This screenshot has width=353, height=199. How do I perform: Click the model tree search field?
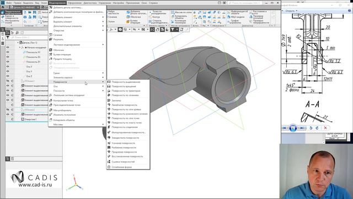click(x=29, y=38)
